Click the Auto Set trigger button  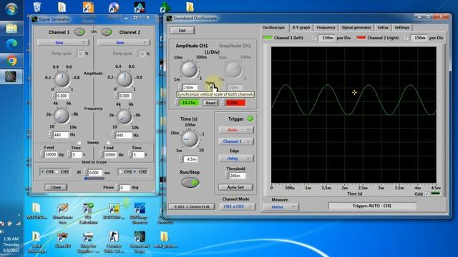[235, 187]
